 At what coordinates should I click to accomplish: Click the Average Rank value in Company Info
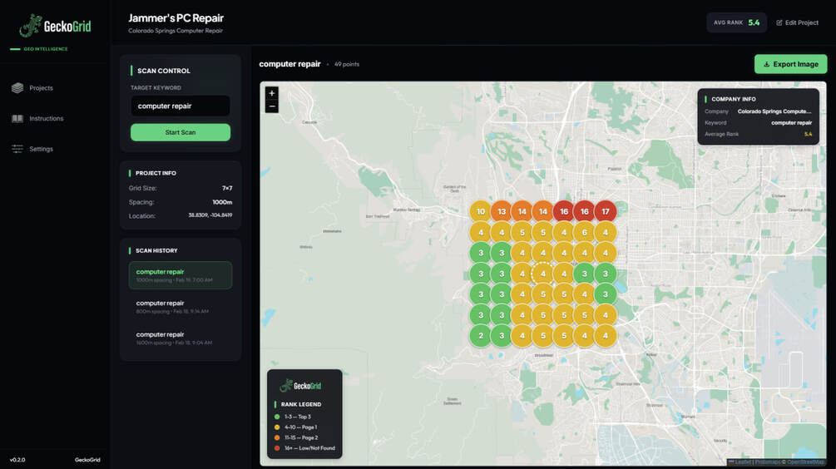tap(809, 135)
